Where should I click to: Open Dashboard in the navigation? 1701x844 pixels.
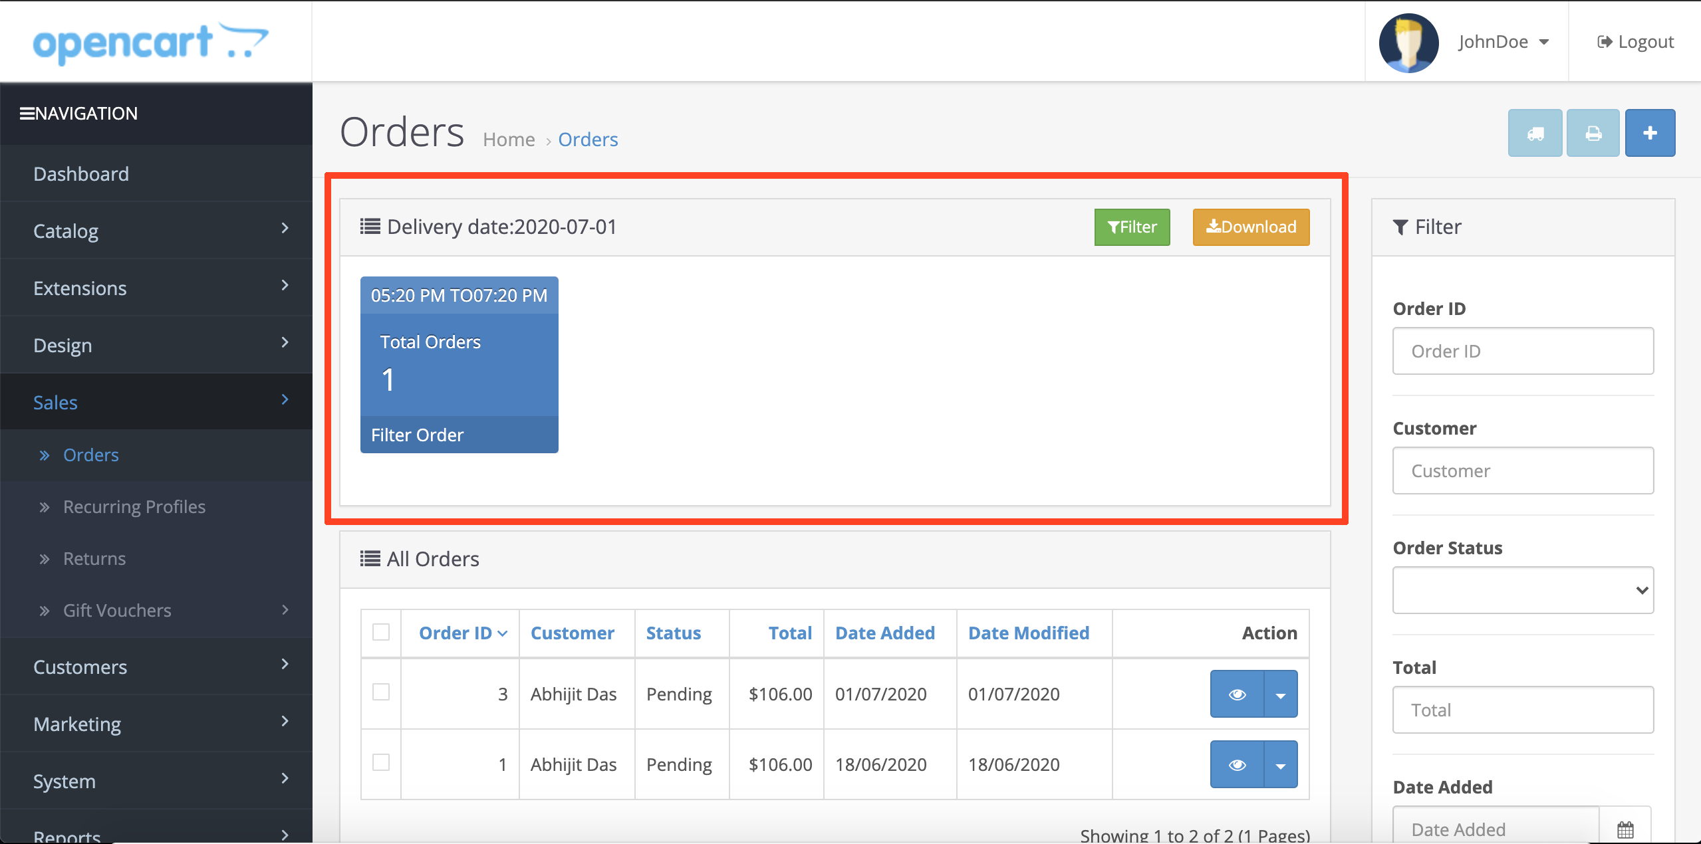click(156, 174)
